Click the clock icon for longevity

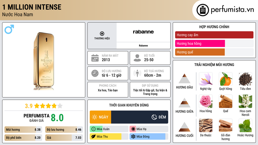pos(95,73)
